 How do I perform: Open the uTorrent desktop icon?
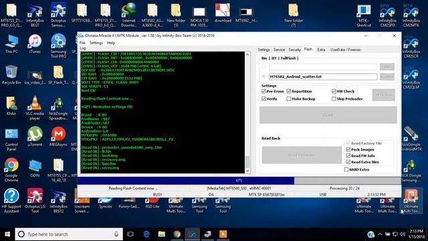(35, 137)
